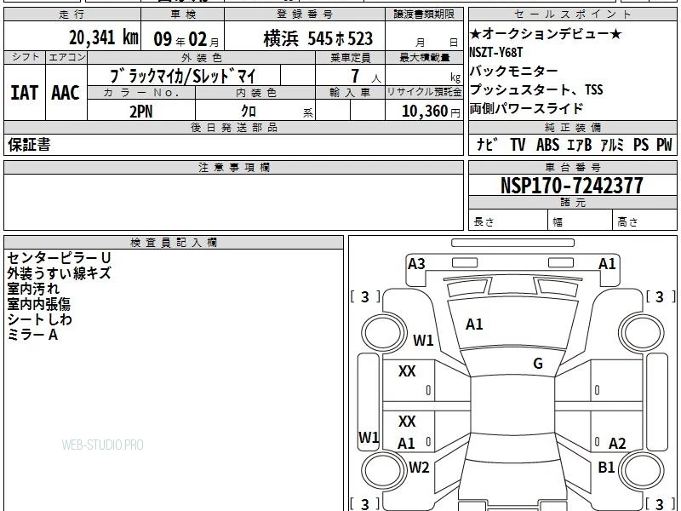Viewport: 681px width, 511px height.
Task: Click the A1 mark on the hood
Action: [474, 324]
